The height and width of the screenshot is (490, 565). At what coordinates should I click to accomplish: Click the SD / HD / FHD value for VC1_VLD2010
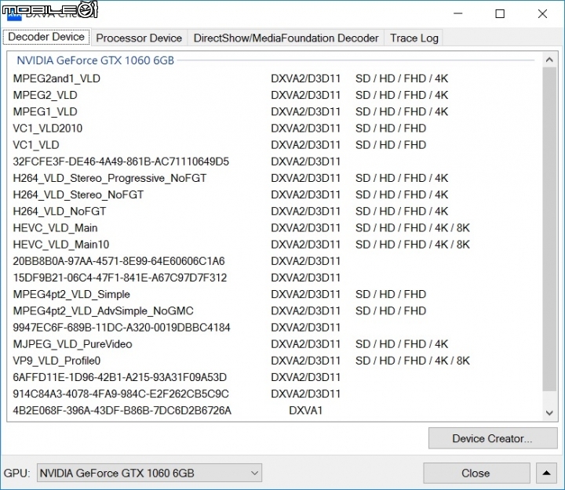pos(391,128)
